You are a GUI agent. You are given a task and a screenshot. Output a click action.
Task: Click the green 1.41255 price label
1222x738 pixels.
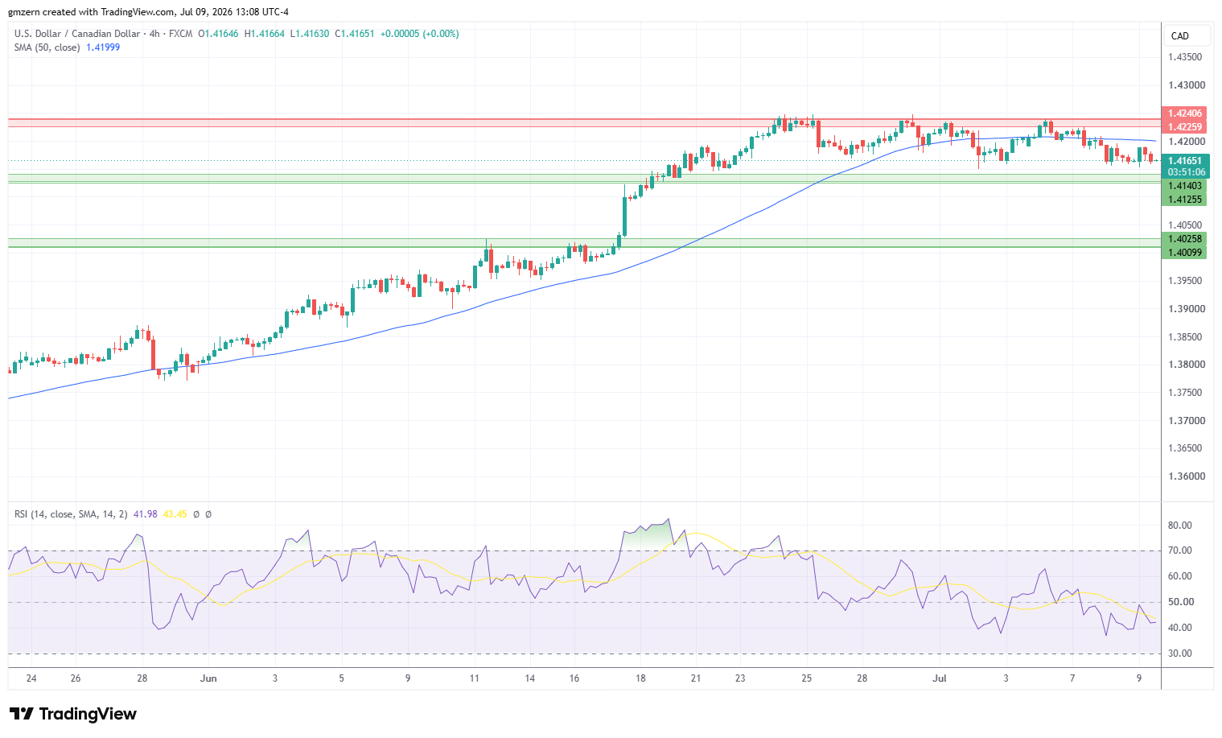pos(1184,200)
